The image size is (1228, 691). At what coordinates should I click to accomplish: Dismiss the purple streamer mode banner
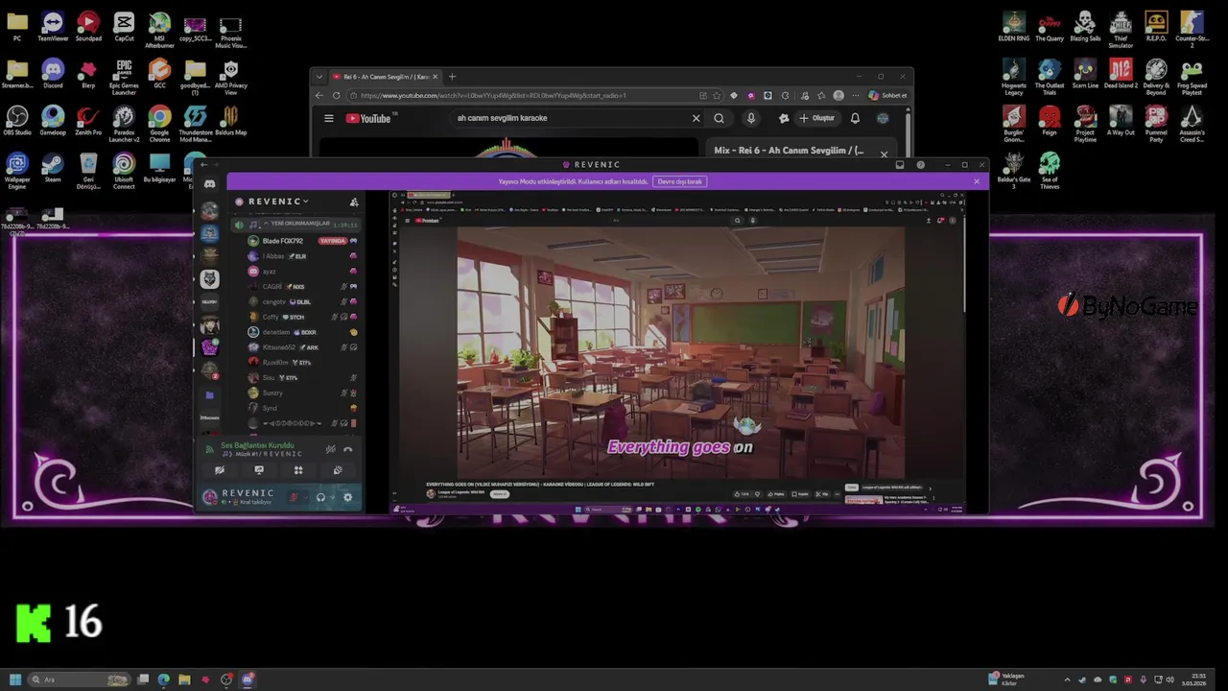[x=977, y=181]
